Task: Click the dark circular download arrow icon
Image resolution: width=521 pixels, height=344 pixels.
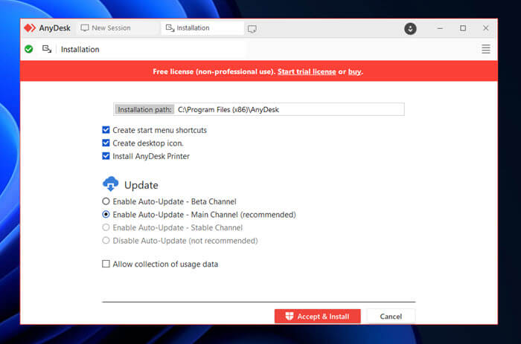Action: coord(410,29)
